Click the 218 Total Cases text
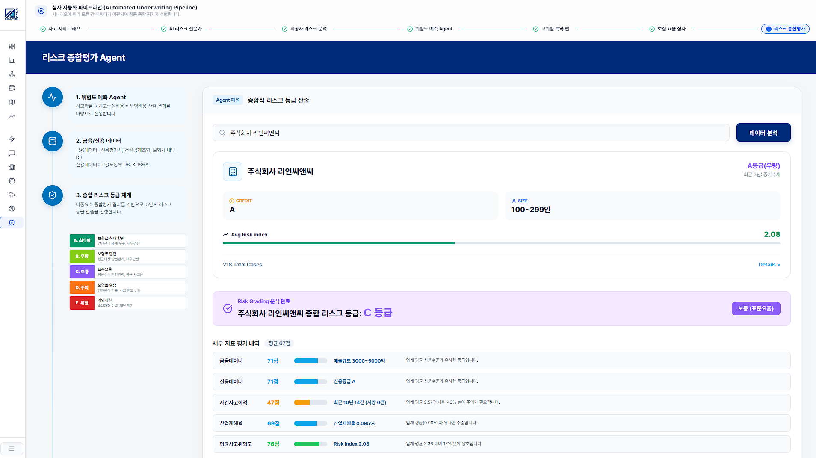Viewport: 816px width, 458px height. click(242, 265)
